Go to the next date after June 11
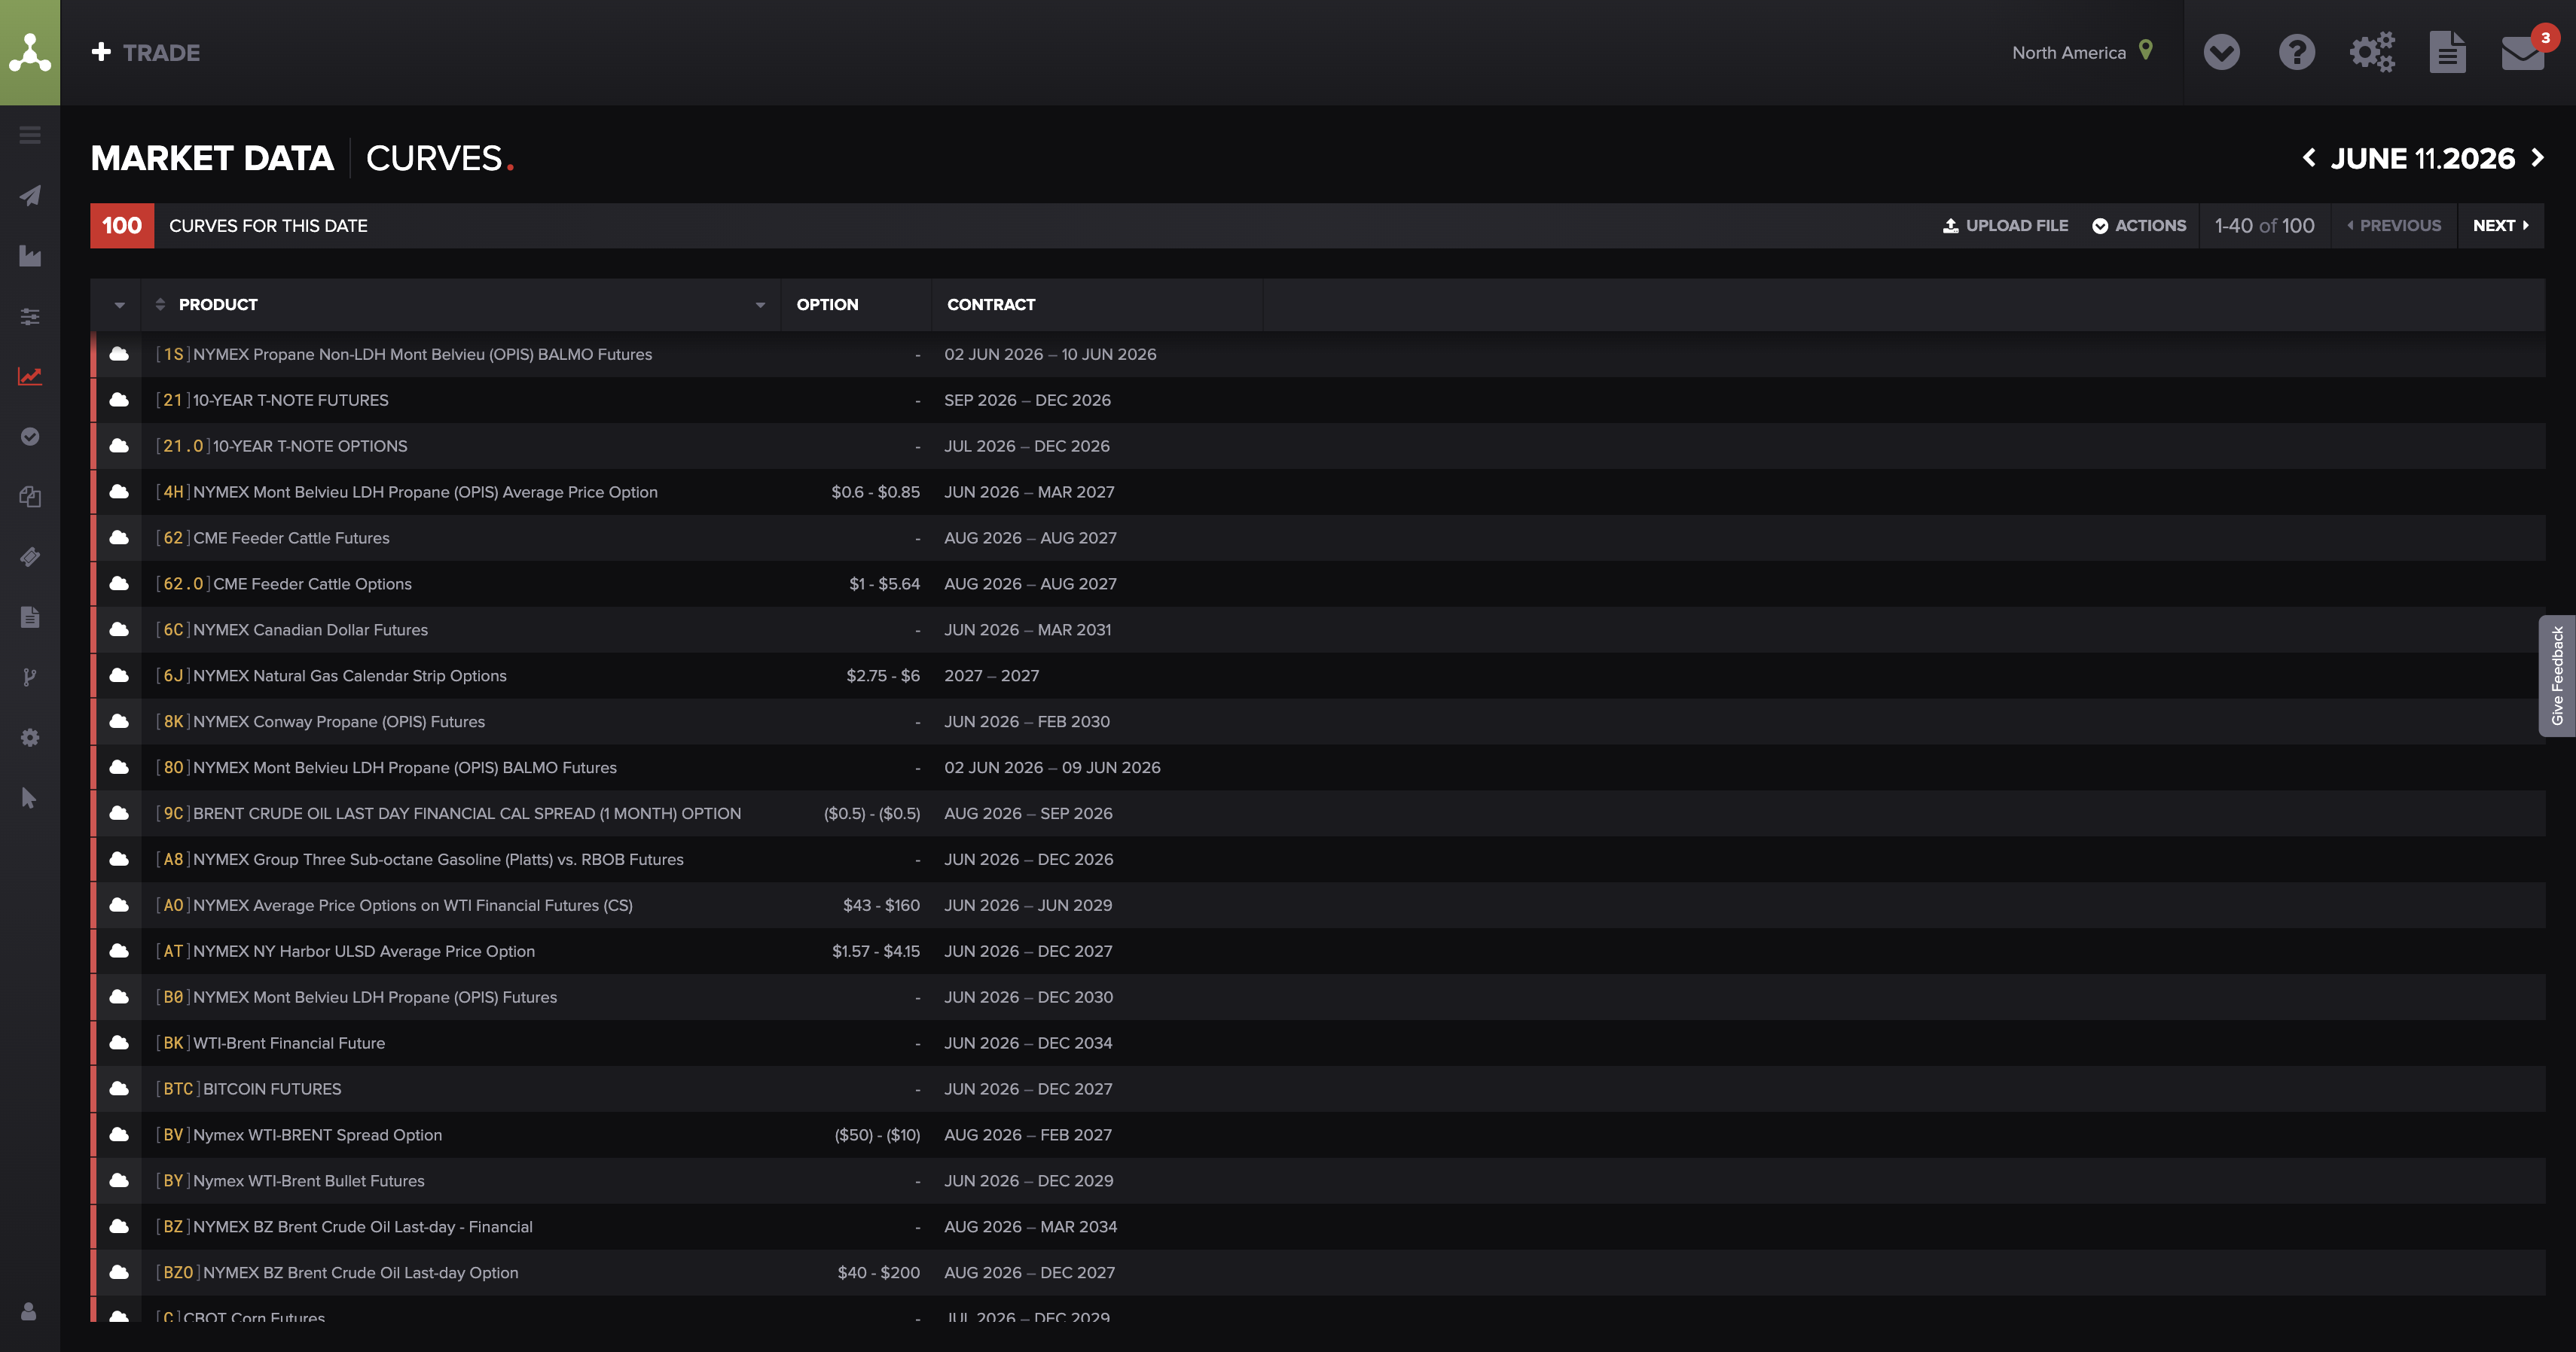This screenshot has height=1352, width=2576. point(2538,158)
